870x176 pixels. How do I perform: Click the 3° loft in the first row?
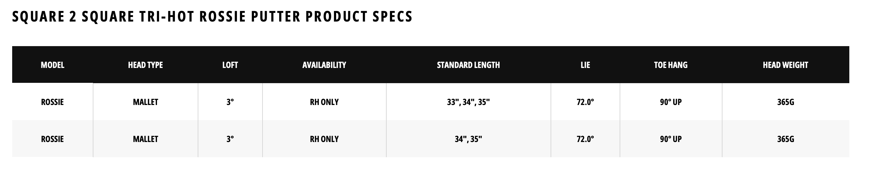click(x=230, y=102)
